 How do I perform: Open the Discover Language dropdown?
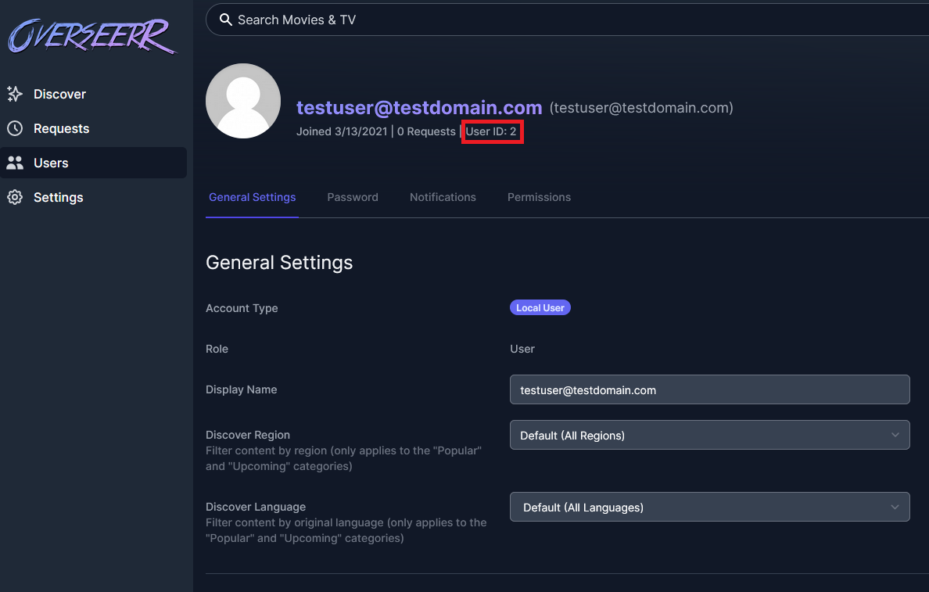click(x=709, y=507)
